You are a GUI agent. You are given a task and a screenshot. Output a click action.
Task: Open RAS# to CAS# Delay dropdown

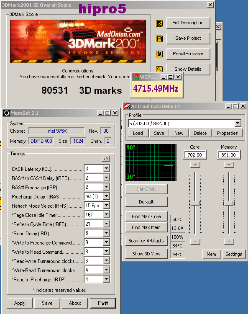point(107,178)
